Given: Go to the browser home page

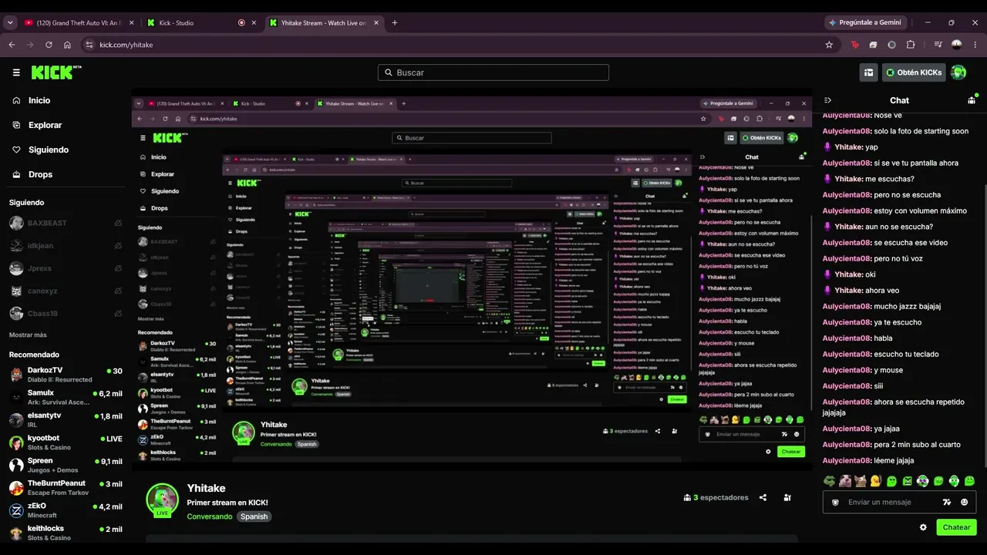Looking at the screenshot, I should click(67, 45).
